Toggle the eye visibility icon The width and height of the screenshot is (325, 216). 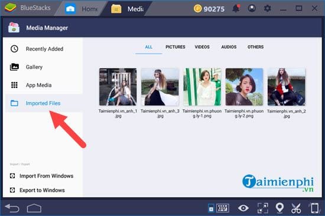click(x=243, y=208)
